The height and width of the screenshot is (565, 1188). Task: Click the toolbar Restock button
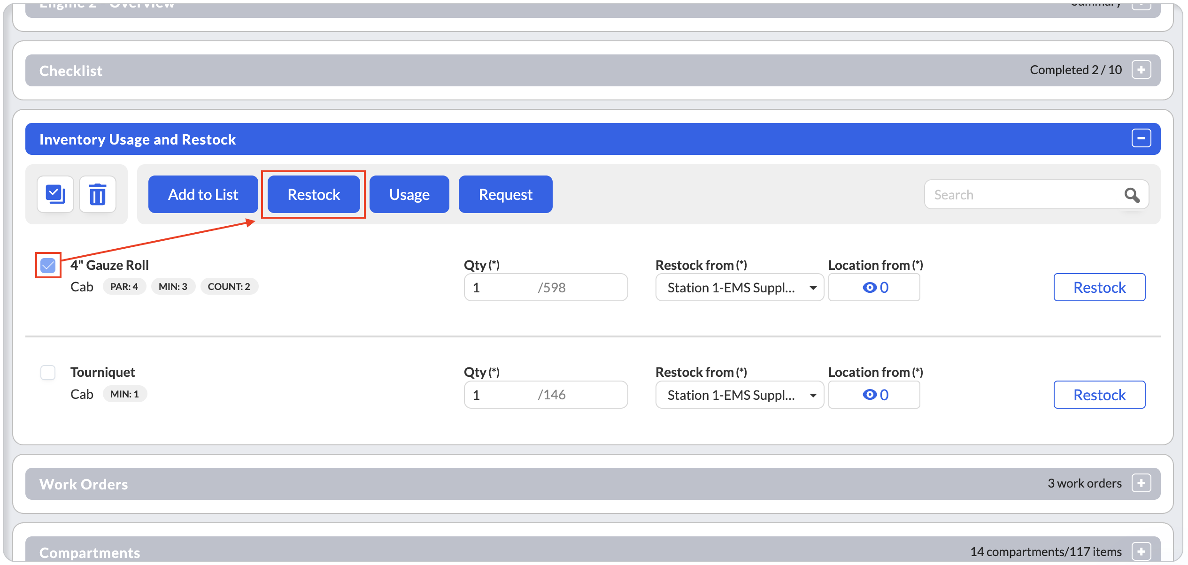[314, 194]
